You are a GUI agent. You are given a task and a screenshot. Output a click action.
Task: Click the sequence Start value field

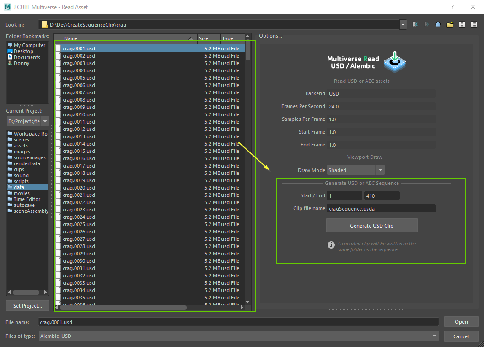tap(344, 195)
